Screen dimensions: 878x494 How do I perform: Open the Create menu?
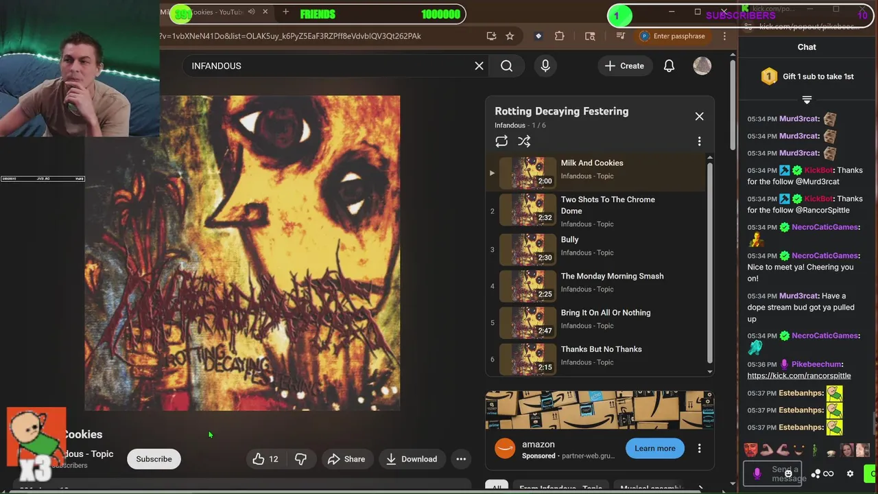[x=624, y=66]
